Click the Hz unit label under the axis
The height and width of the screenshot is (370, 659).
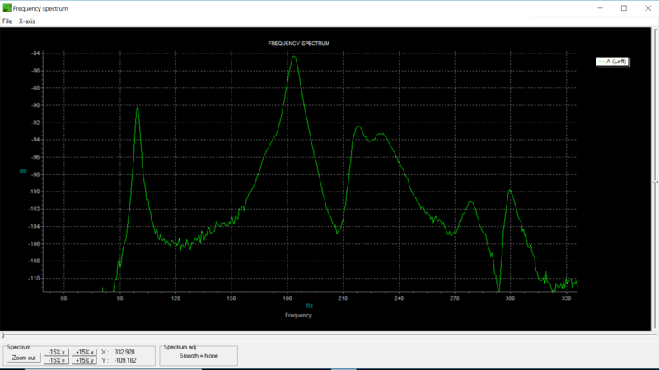(x=310, y=306)
